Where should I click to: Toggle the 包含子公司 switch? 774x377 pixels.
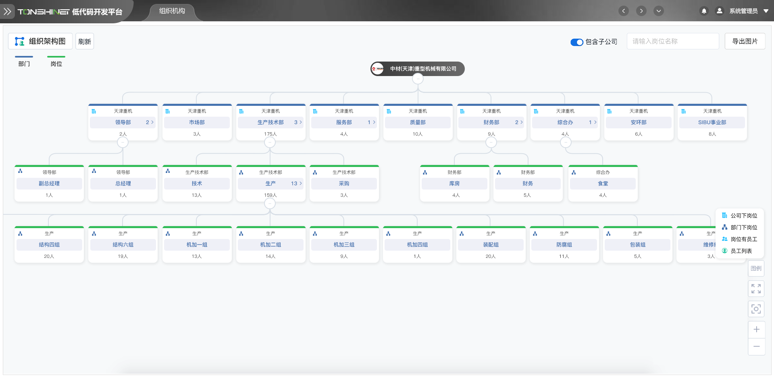pos(576,42)
